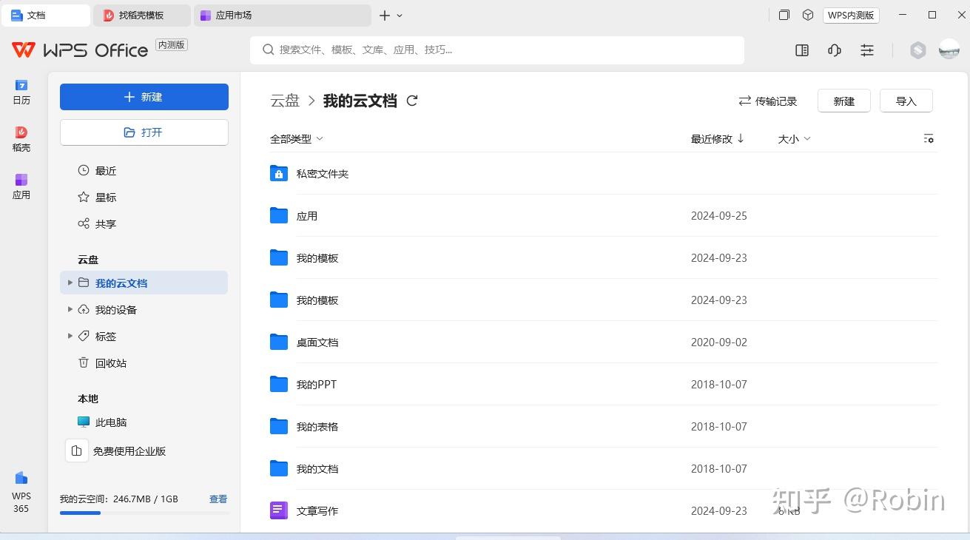
Task: Open the 大小 sort dropdown
Action: point(793,138)
